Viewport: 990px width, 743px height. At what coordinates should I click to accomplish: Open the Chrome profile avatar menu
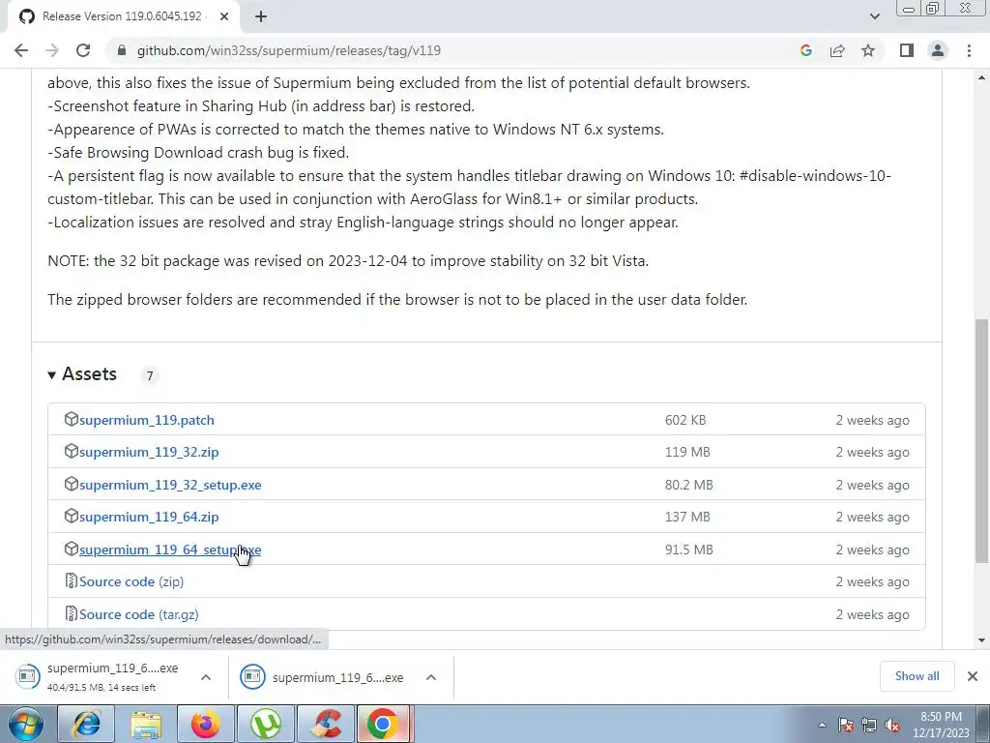coord(938,50)
